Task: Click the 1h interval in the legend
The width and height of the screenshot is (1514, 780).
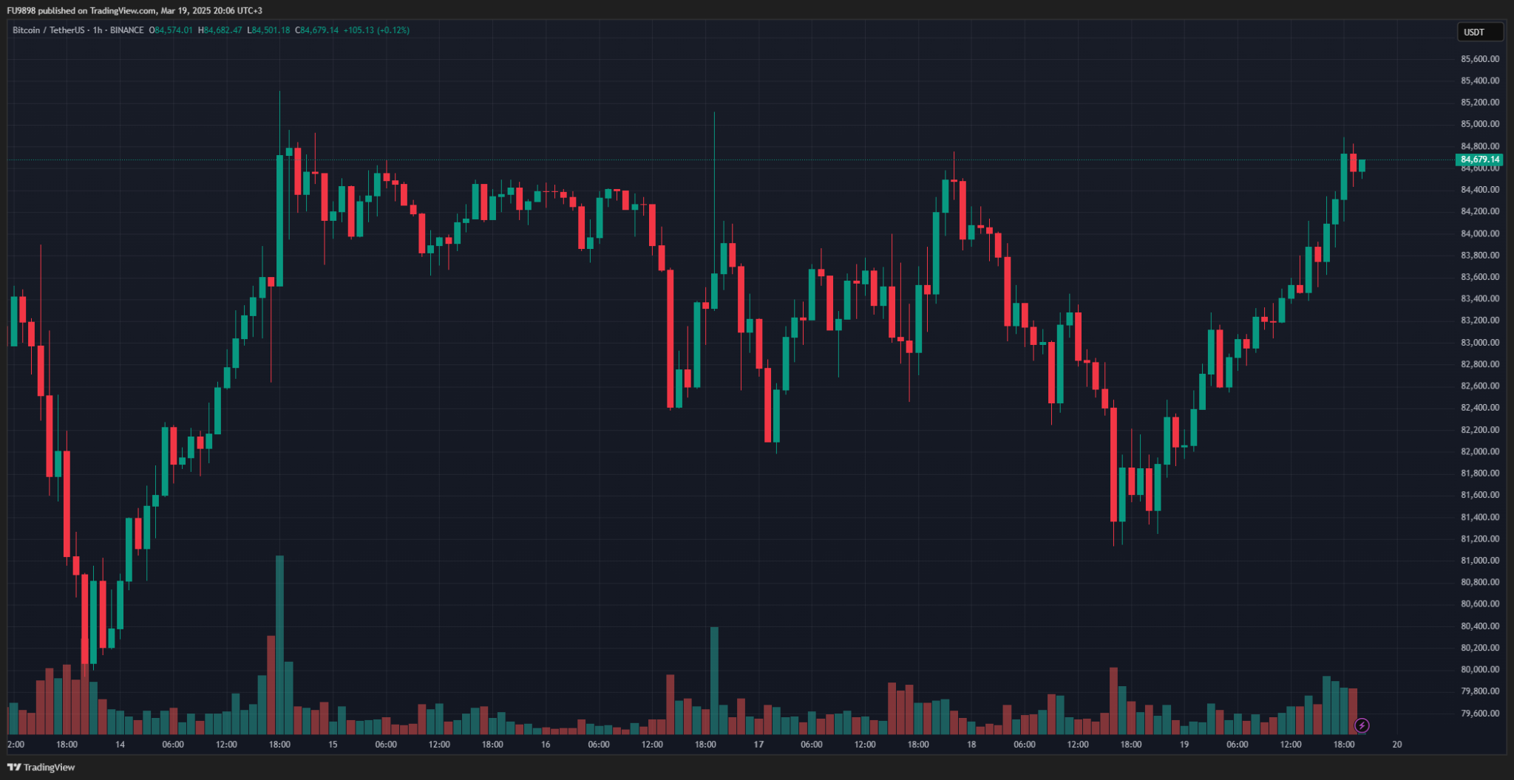Action: 98,30
